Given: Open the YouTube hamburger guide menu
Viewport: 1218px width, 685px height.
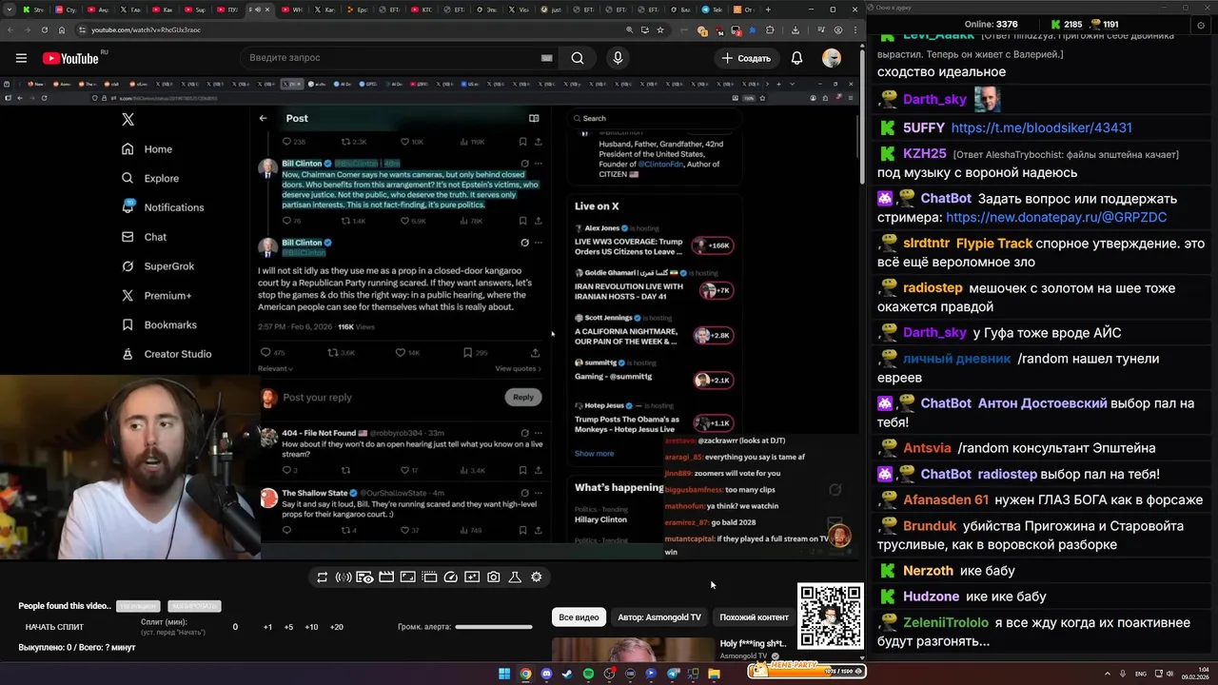Looking at the screenshot, I should tap(21, 58).
